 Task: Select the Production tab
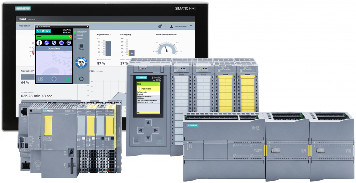(x=24, y=26)
